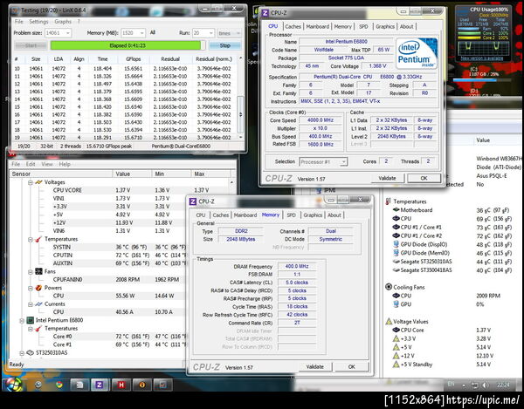Click the Sensor column header in HWMonitor
This screenshot has width=524, height=409.
tap(61, 174)
